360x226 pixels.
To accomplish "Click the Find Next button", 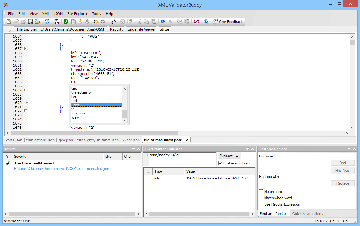I will (342, 171).
